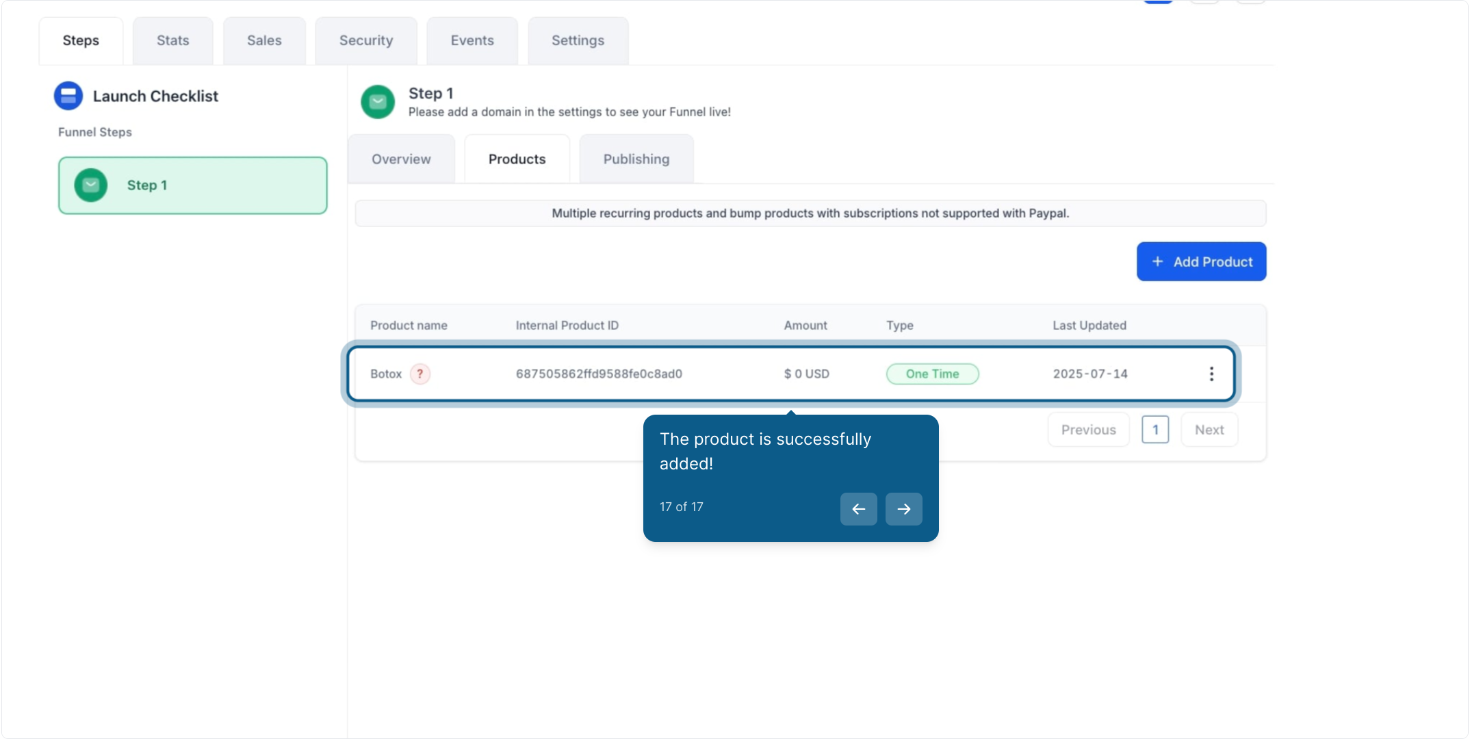Click the One Time type badge
Screen dimensions: 1470x739
point(933,374)
